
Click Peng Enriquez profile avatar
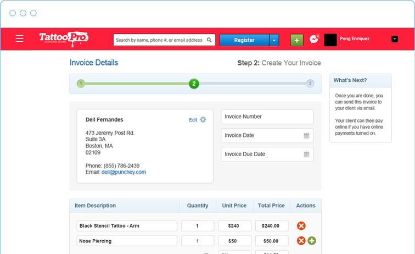[x=330, y=40]
